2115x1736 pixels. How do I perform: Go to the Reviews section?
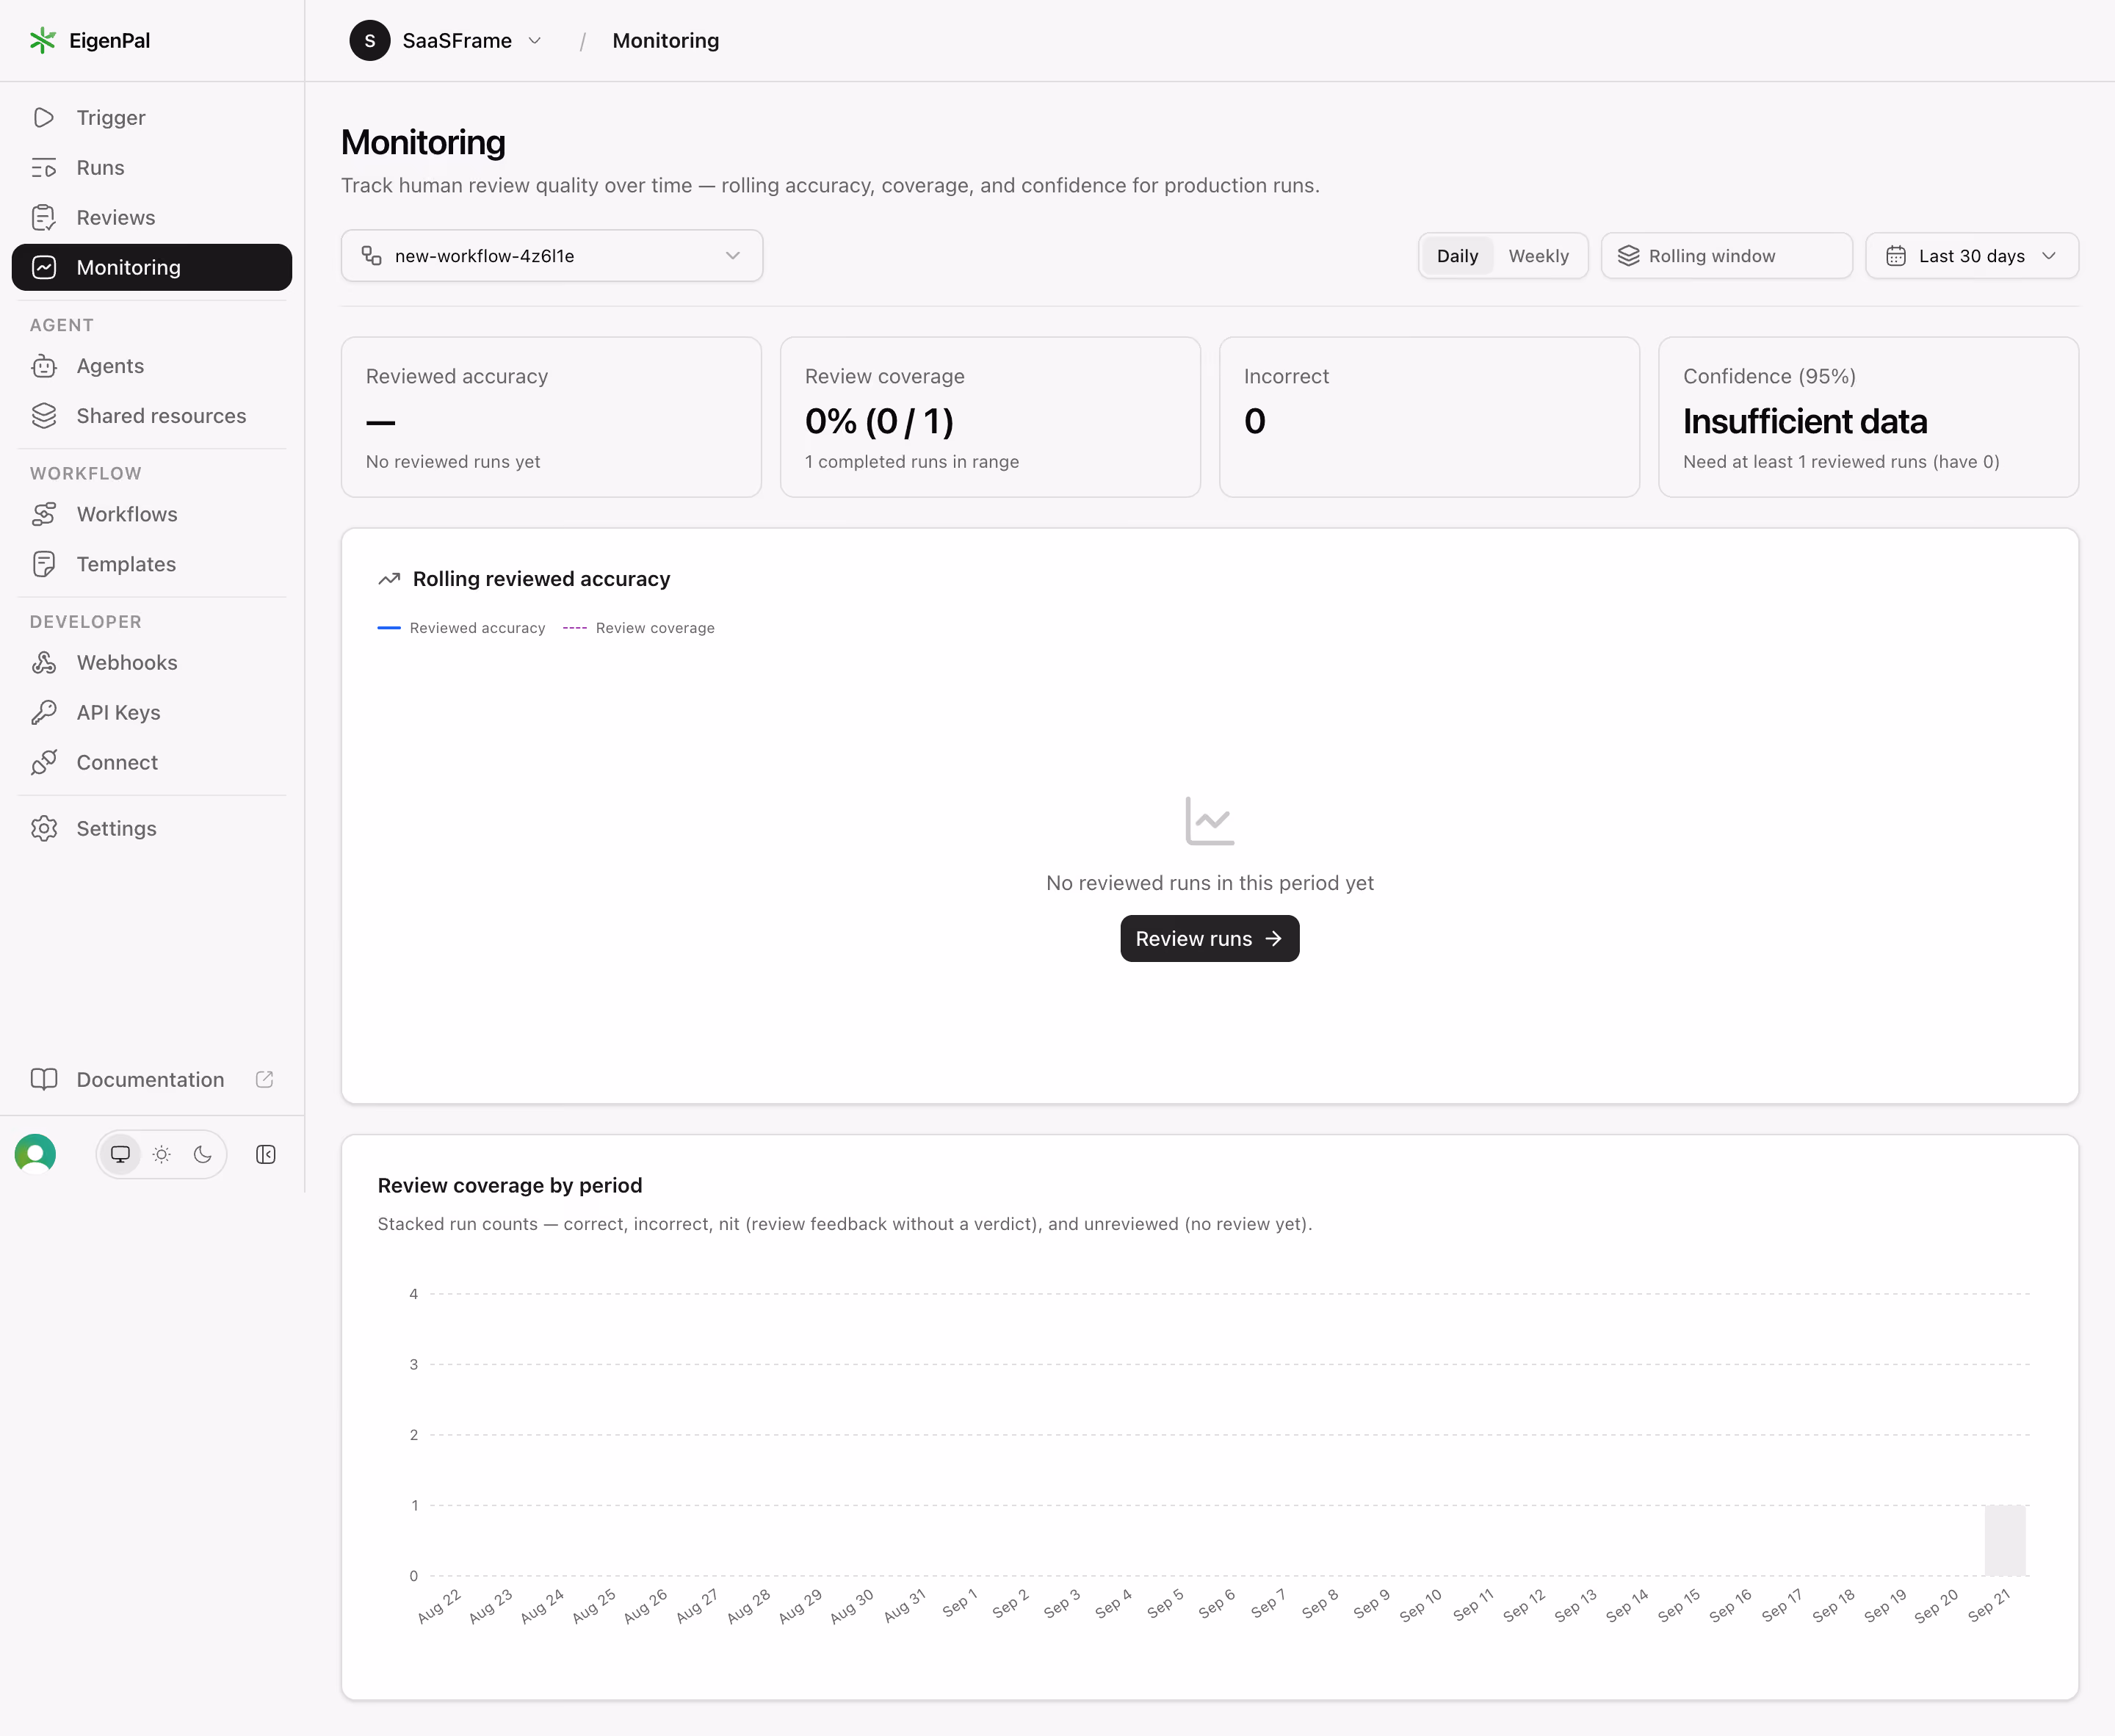point(152,217)
